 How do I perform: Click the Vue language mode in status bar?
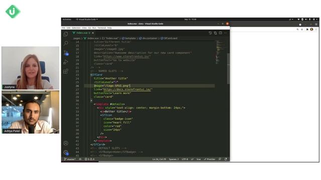(199, 159)
